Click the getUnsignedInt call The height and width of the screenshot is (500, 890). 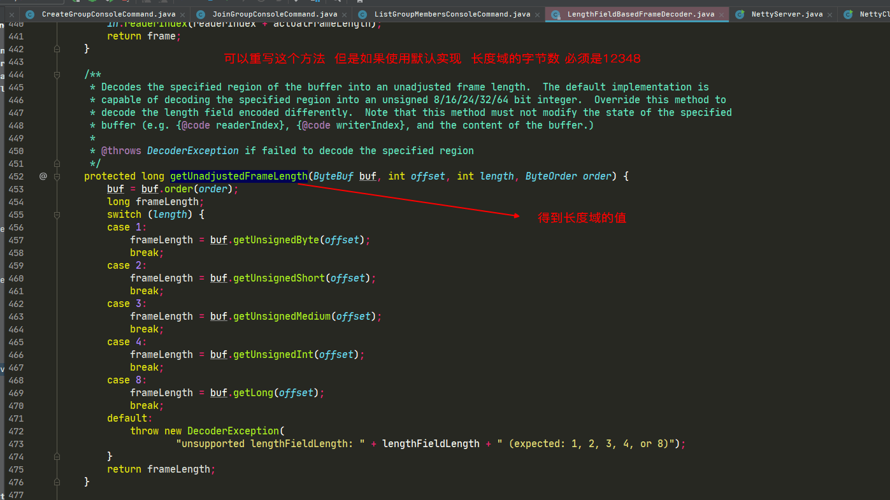pyautogui.click(x=273, y=355)
